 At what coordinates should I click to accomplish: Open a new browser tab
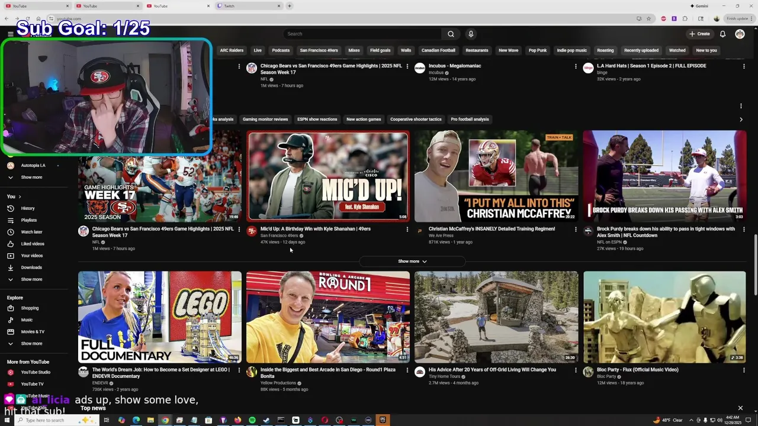[x=289, y=6]
